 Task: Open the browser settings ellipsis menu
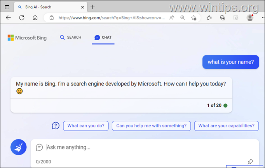pos(263,18)
